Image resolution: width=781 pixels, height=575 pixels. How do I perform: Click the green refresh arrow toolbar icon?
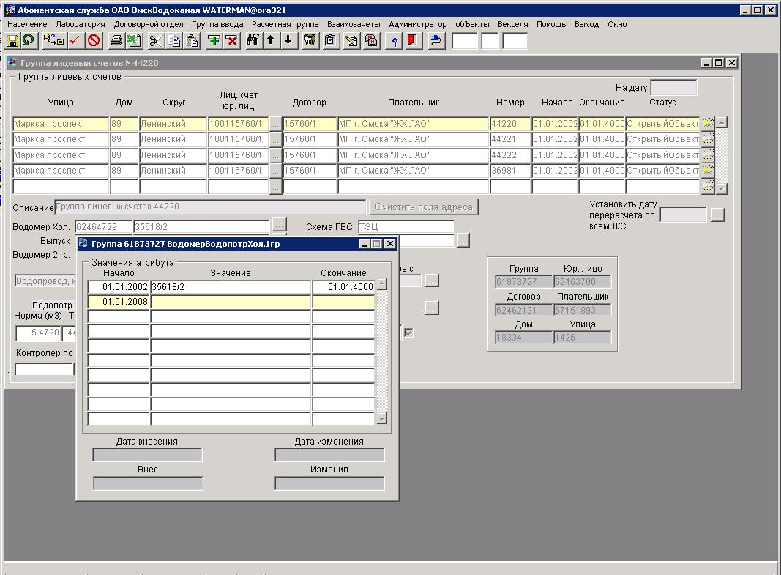tap(28, 41)
